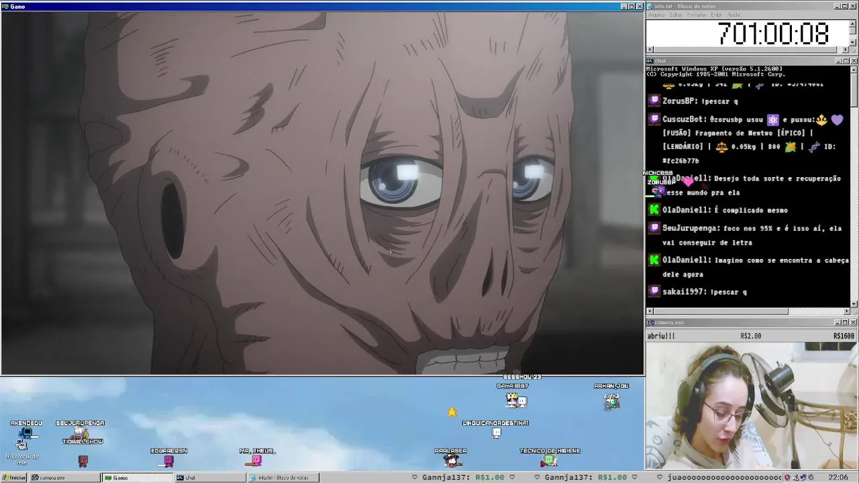Viewport: 859px width, 483px height.
Task: Click Meus locais de rede desktop icon
Action: tap(22, 451)
